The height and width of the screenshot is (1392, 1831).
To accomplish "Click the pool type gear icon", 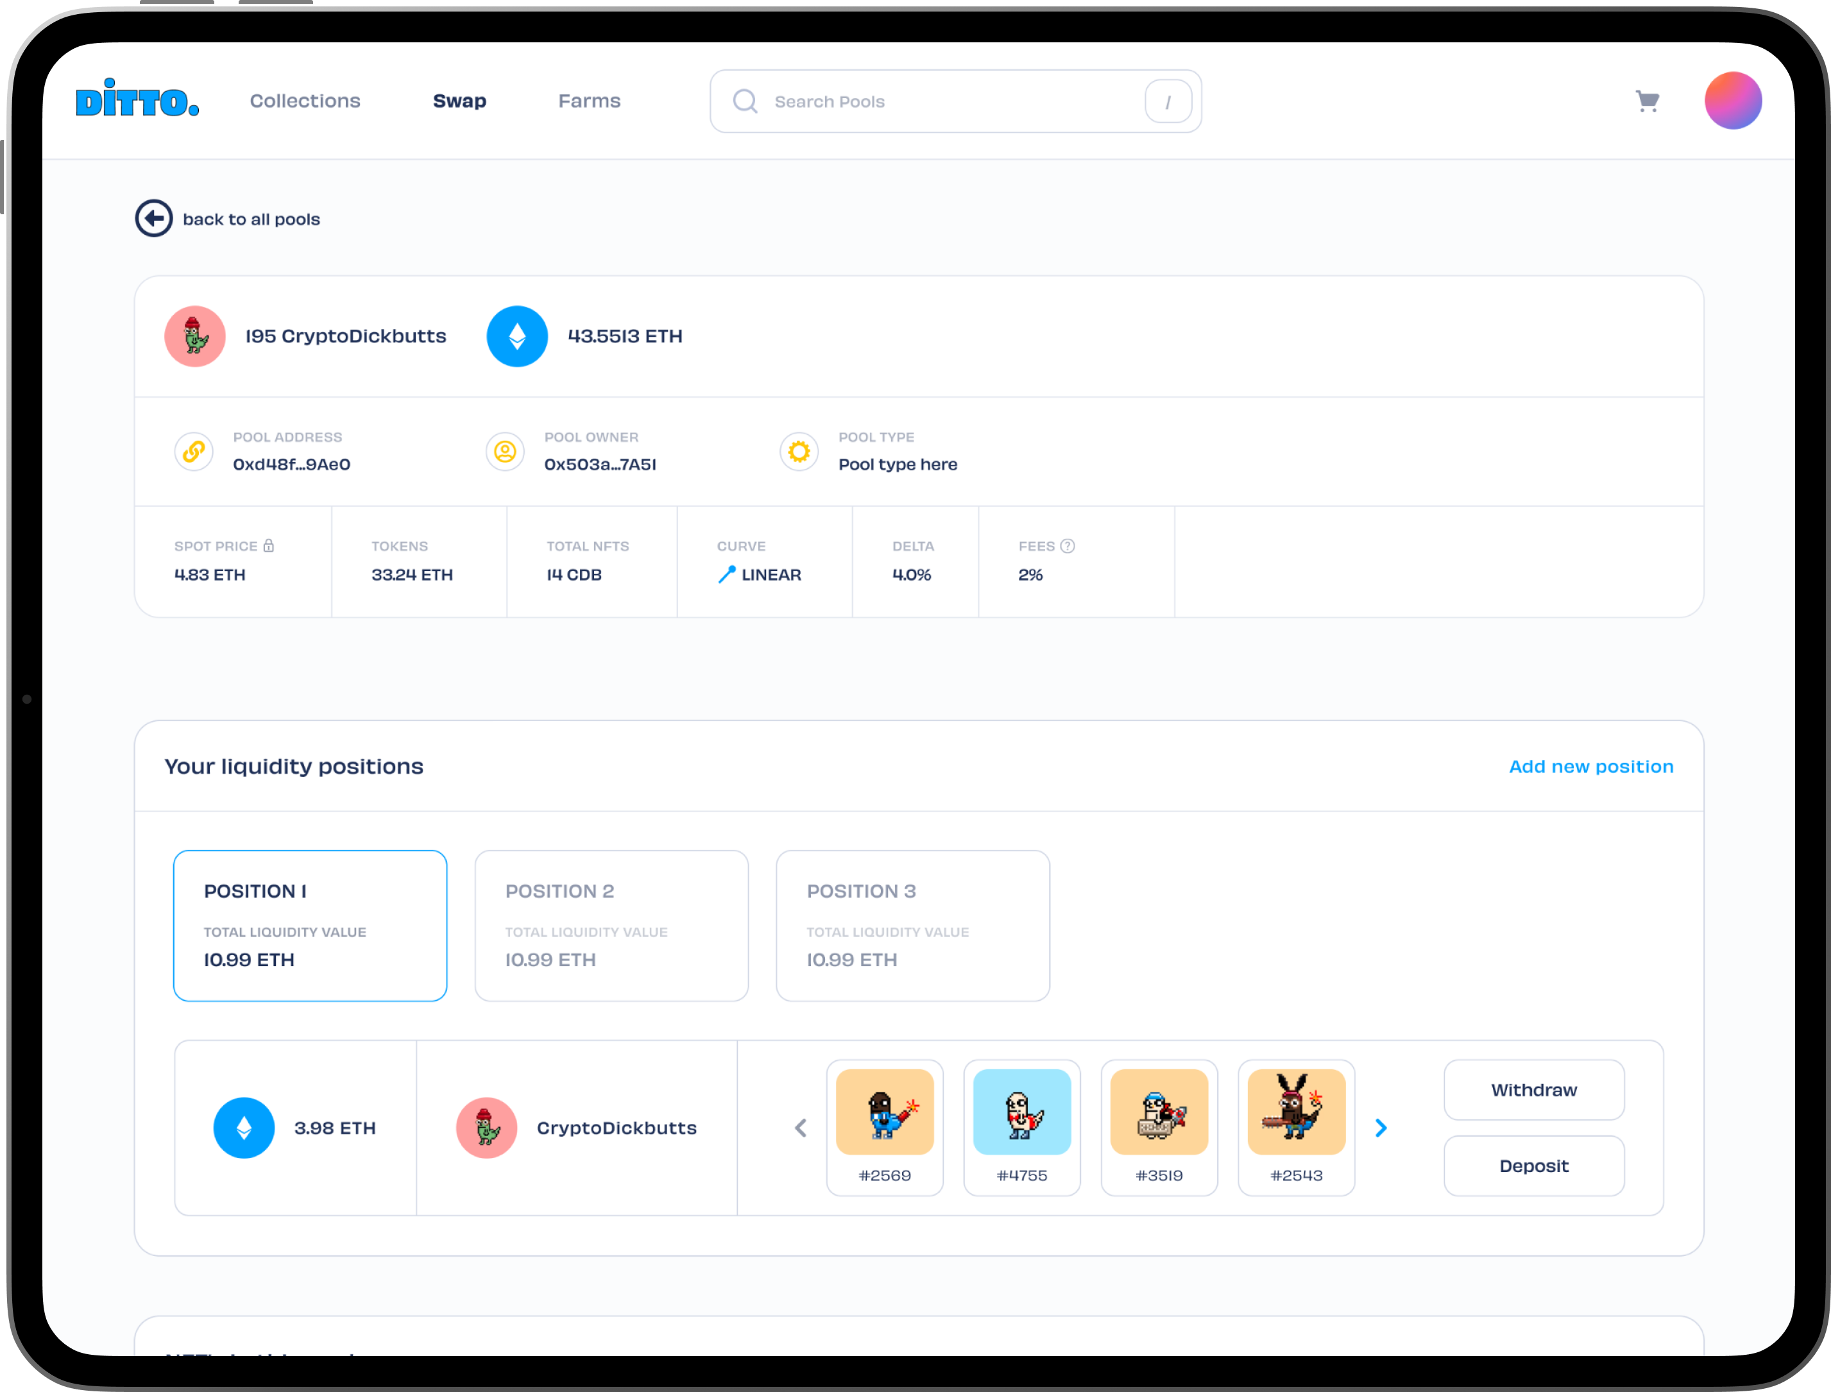I will [x=799, y=452].
